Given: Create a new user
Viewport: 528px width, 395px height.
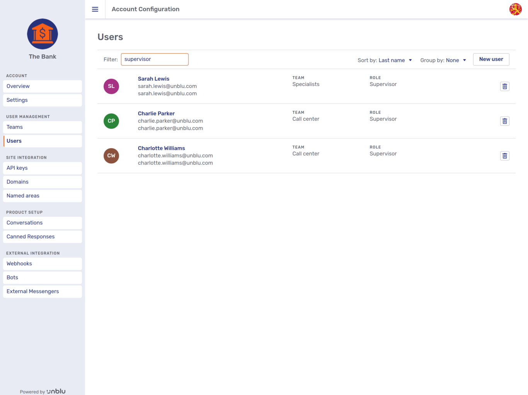Looking at the screenshot, I should (x=491, y=59).
